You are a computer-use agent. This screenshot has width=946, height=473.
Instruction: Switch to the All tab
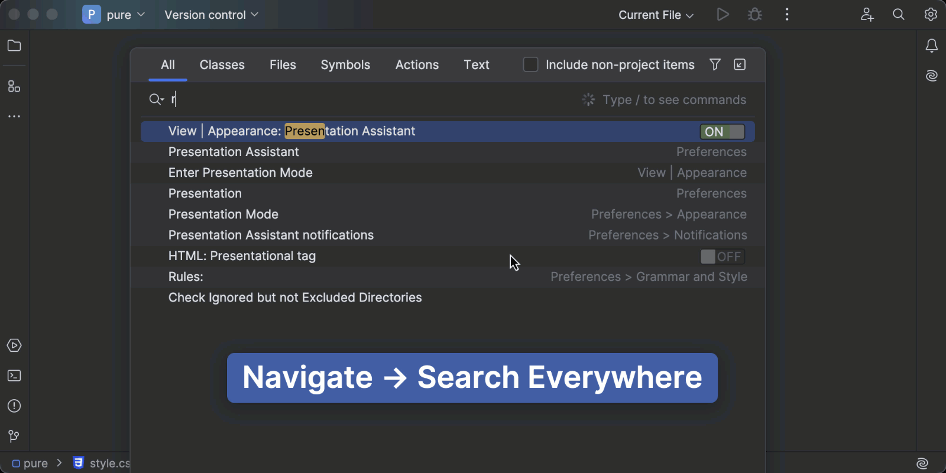tap(168, 65)
